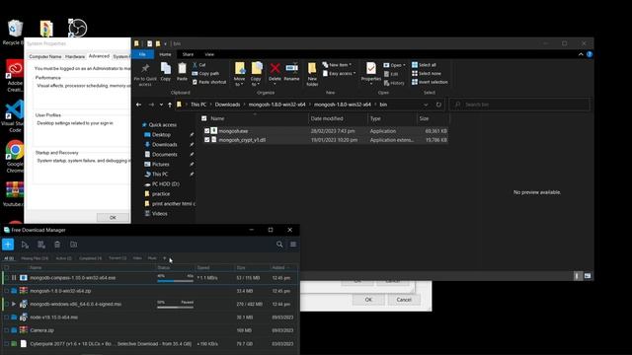This screenshot has width=632, height=355.
Task: Uncheck the mongosh.exe file checkbox
Action: click(207, 131)
